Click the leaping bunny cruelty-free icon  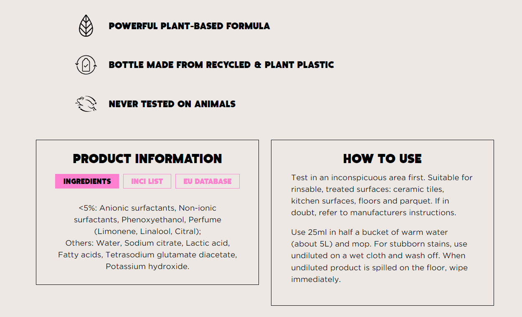[x=86, y=104]
